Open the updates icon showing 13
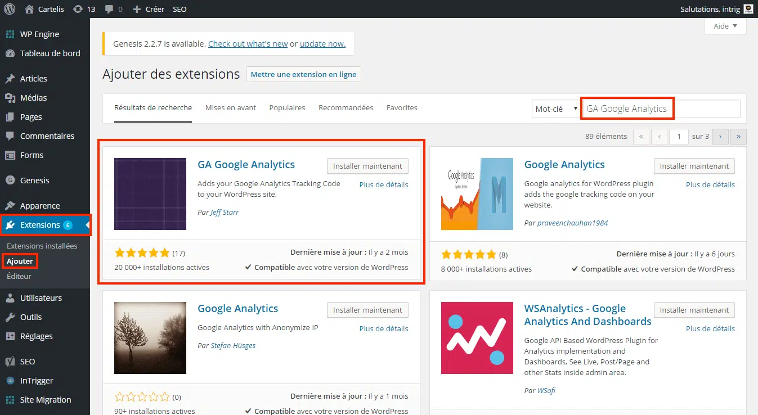The width and height of the screenshot is (758, 415). click(78, 9)
